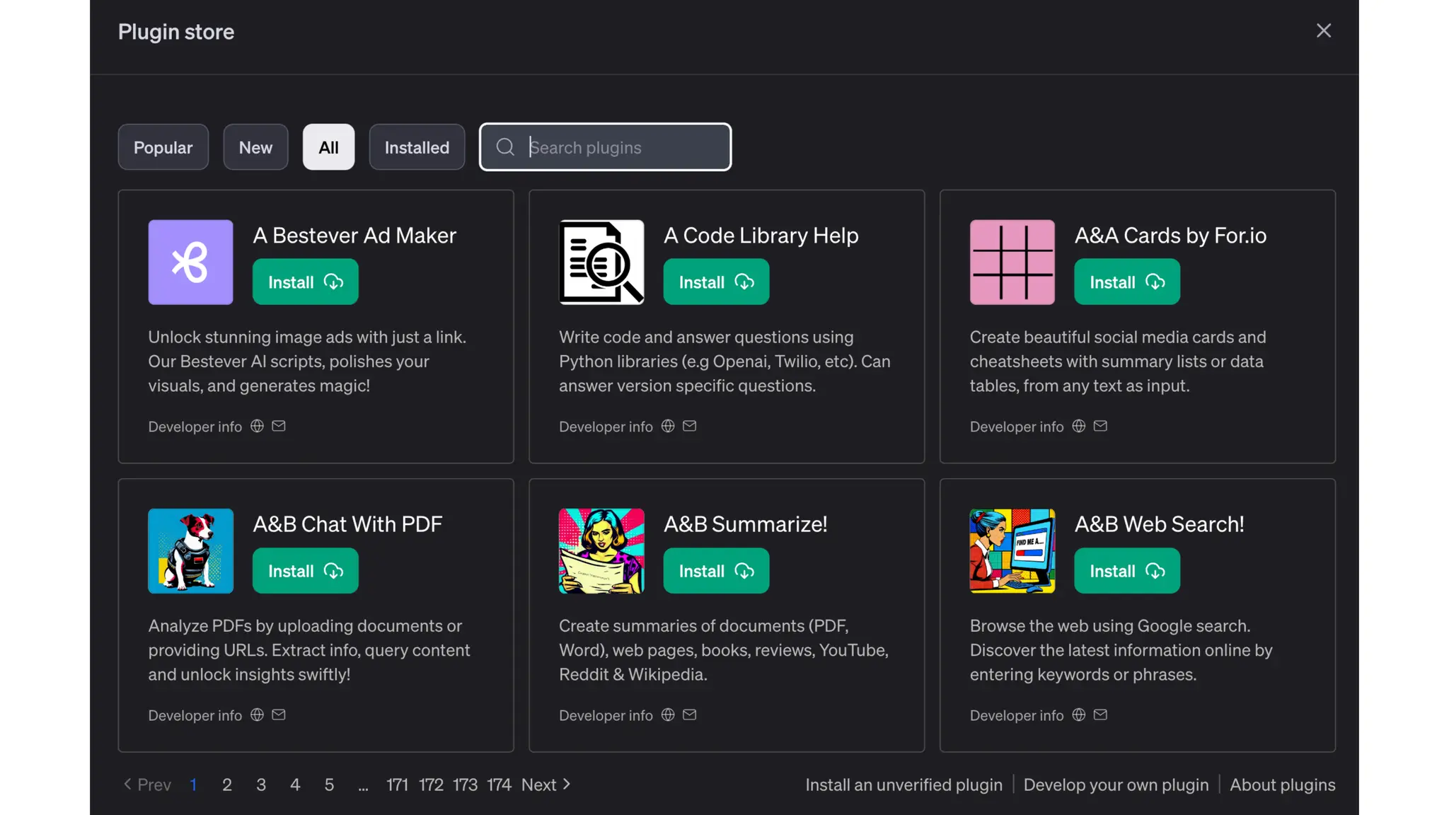This screenshot has height=815, width=1449.
Task: Switch to the New tab
Action: coord(255,147)
